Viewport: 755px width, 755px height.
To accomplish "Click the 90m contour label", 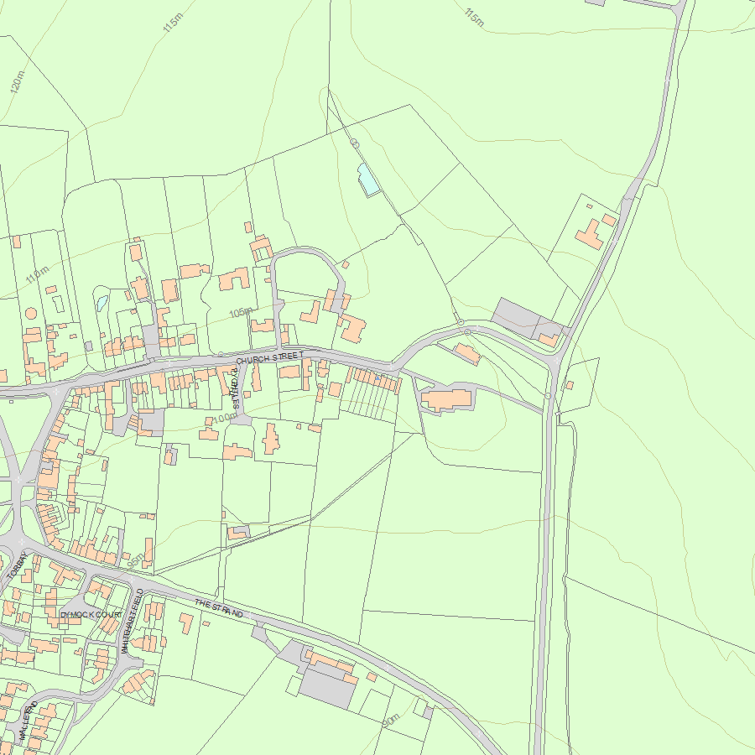I will click(x=391, y=721).
